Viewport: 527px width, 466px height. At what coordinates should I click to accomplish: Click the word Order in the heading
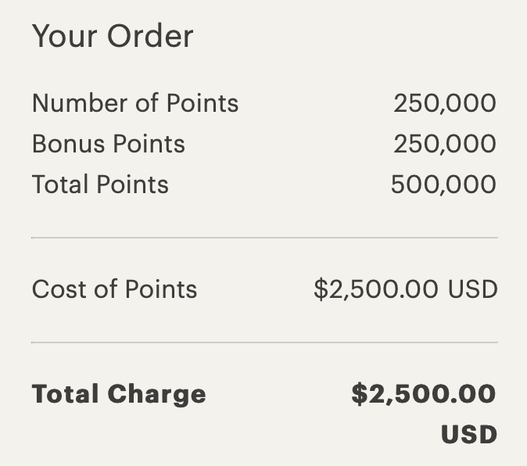(150, 36)
